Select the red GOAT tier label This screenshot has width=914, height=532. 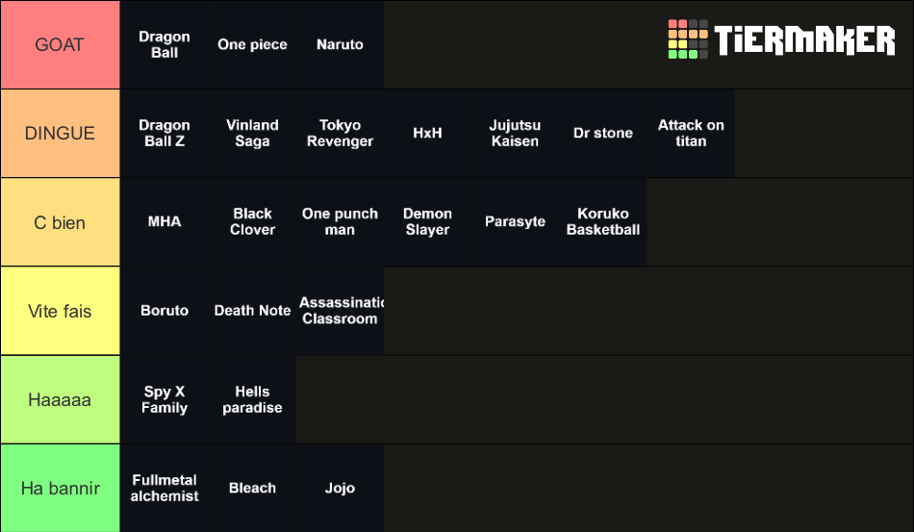[x=60, y=45]
